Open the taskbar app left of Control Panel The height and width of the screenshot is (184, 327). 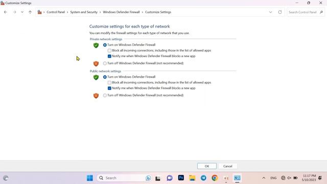coord(226,178)
